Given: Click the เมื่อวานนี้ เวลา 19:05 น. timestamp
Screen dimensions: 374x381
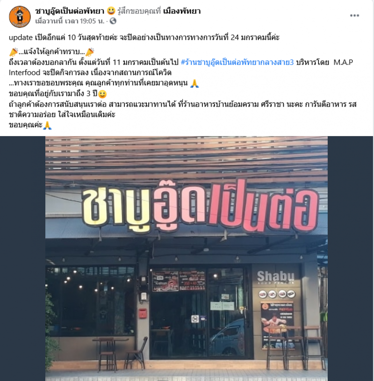Looking at the screenshot, I should 70,21.
